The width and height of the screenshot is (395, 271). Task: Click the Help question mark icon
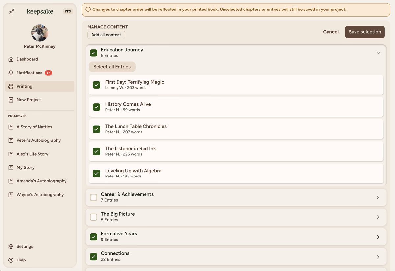(11, 260)
